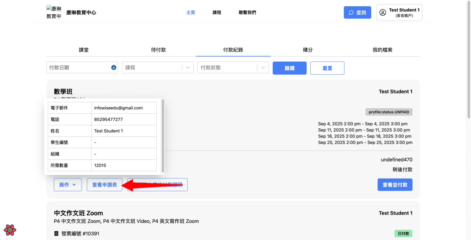Go to 主頁 in the top navigation
The image size is (471, 240).
191,12
